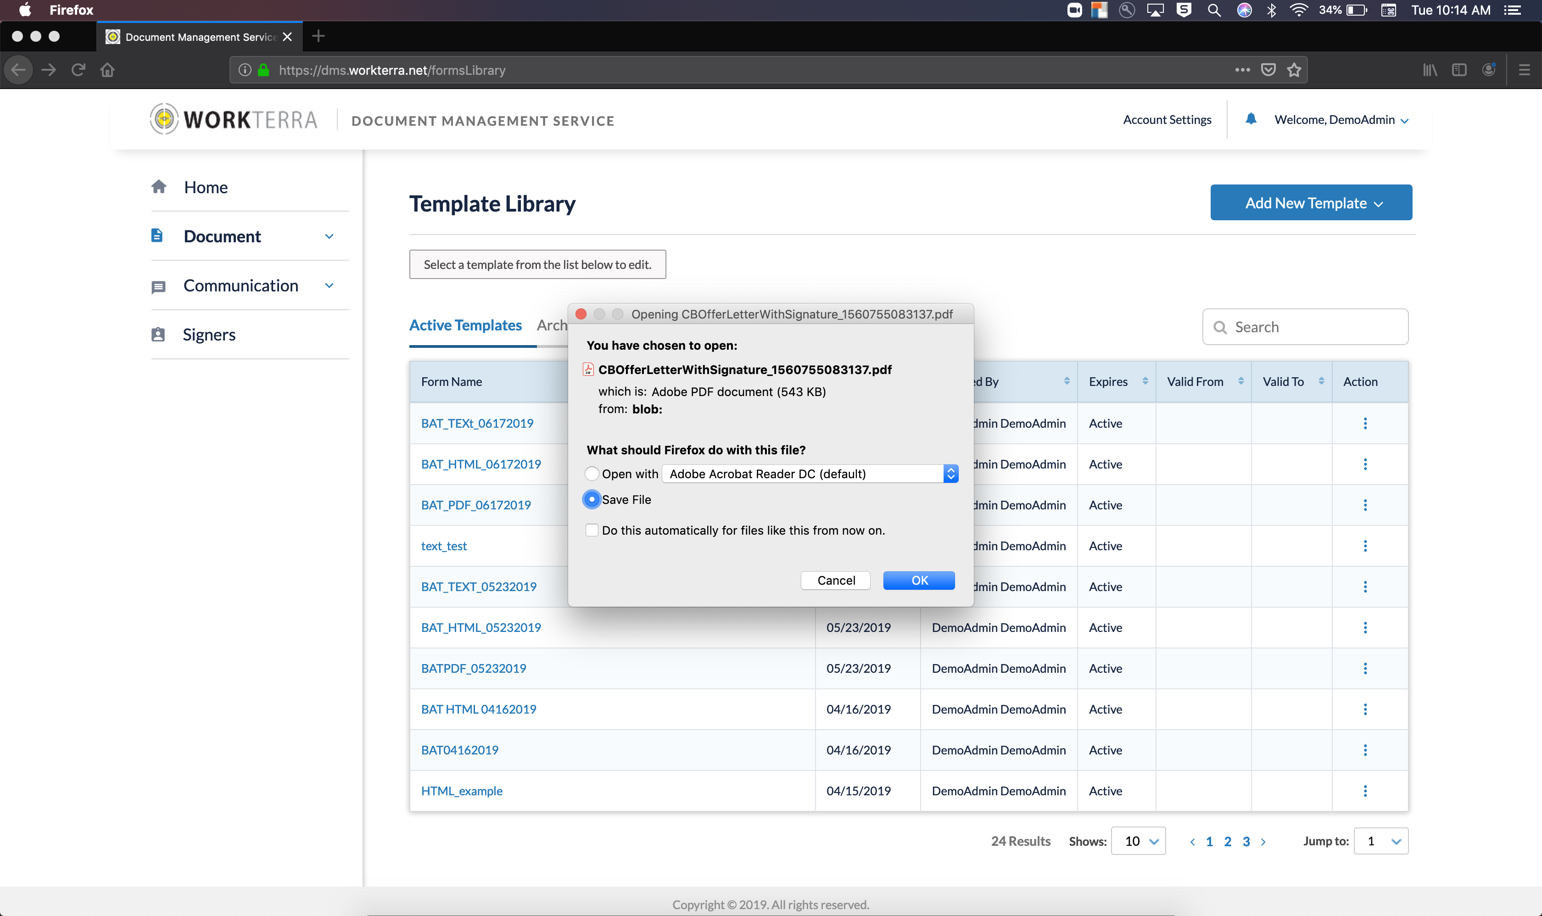Click the WorkTerra logo

coord(233,119)
